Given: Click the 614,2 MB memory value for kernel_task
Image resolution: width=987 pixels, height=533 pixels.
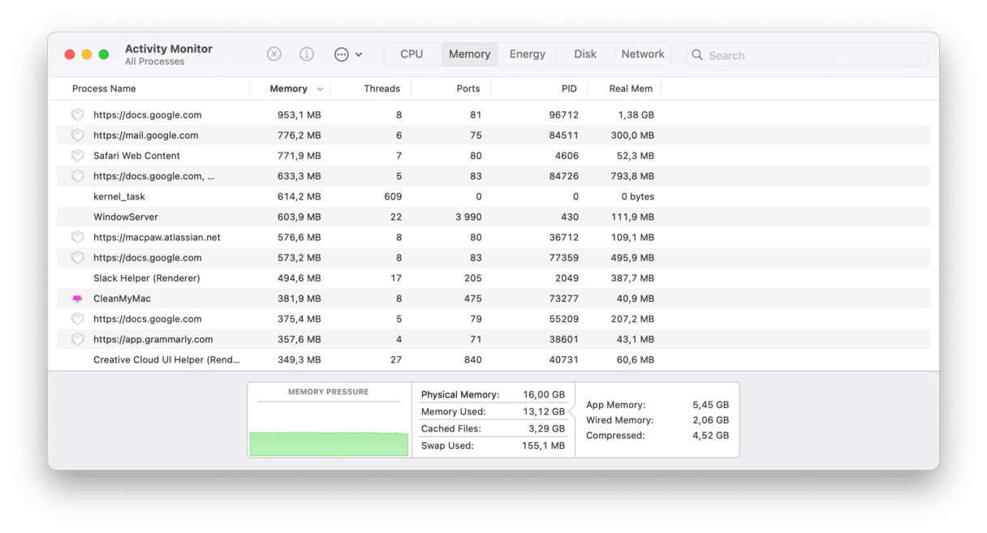Looking at the screenshot, I should tap(299, 196).
